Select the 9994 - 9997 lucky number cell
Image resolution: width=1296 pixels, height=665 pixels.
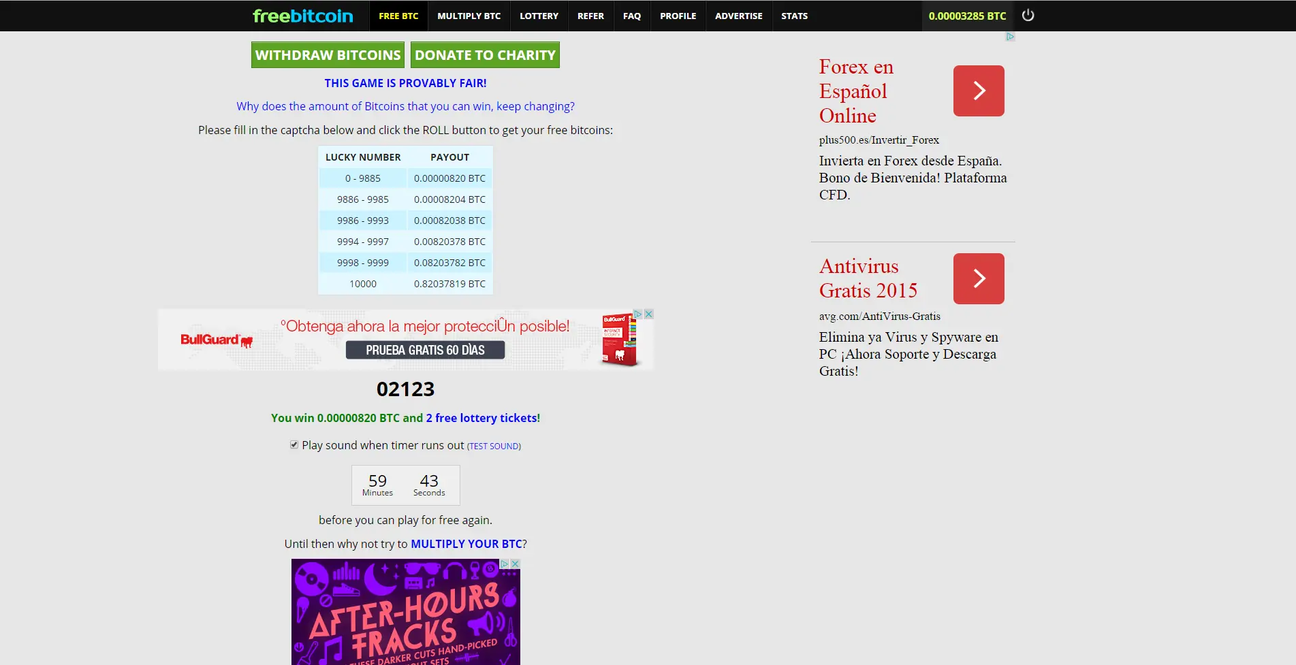363,242
